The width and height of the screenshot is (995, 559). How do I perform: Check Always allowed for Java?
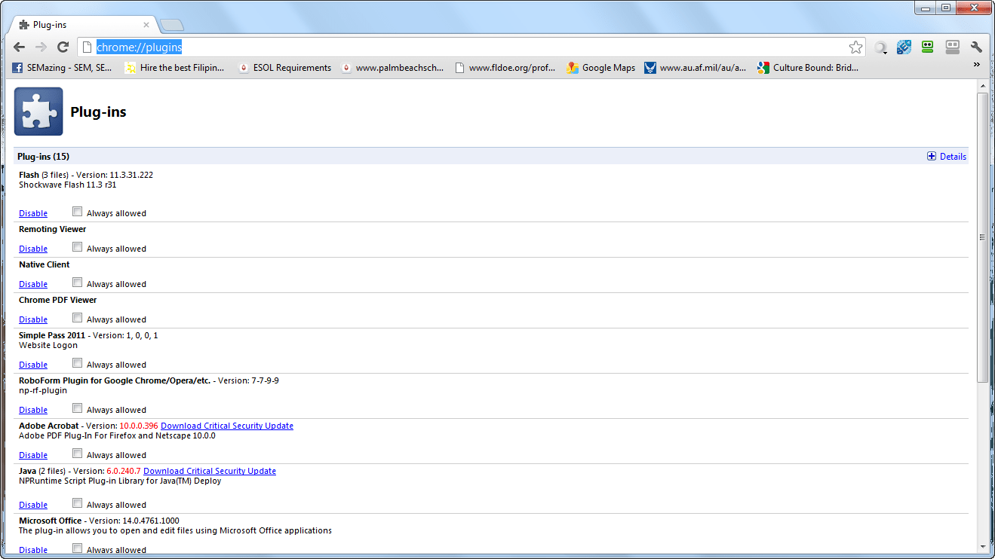tap(78, 503)
